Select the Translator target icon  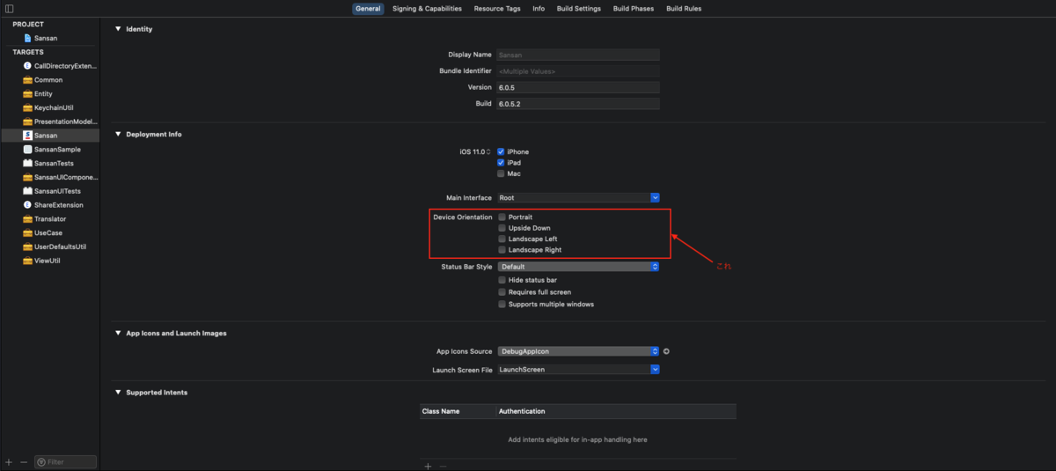tap(27, 219)
